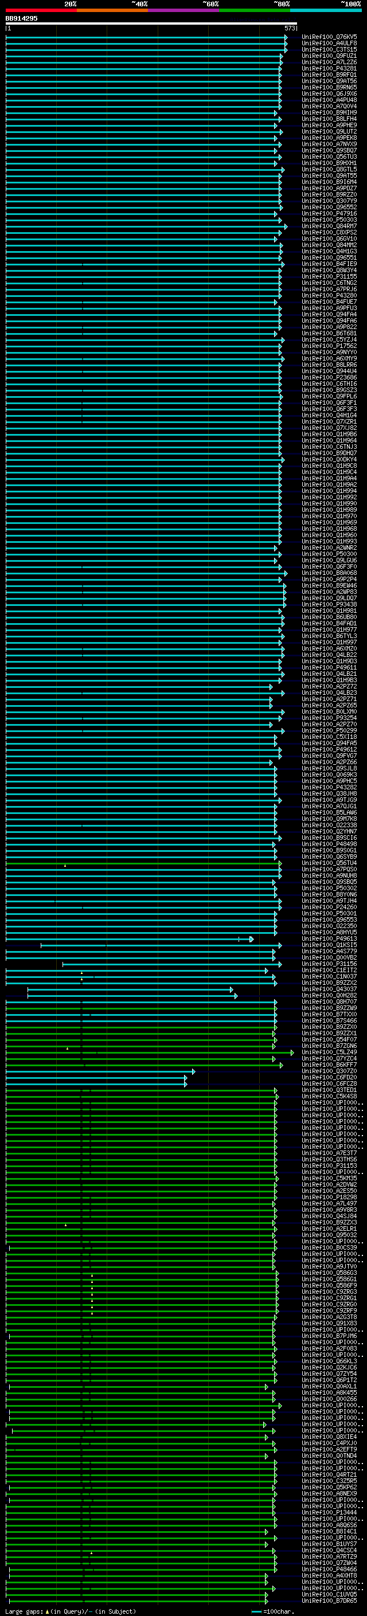Select hit UniRef100_A4ULF8
Viewport: 367px width, 1616px height.
coord(329,44)
